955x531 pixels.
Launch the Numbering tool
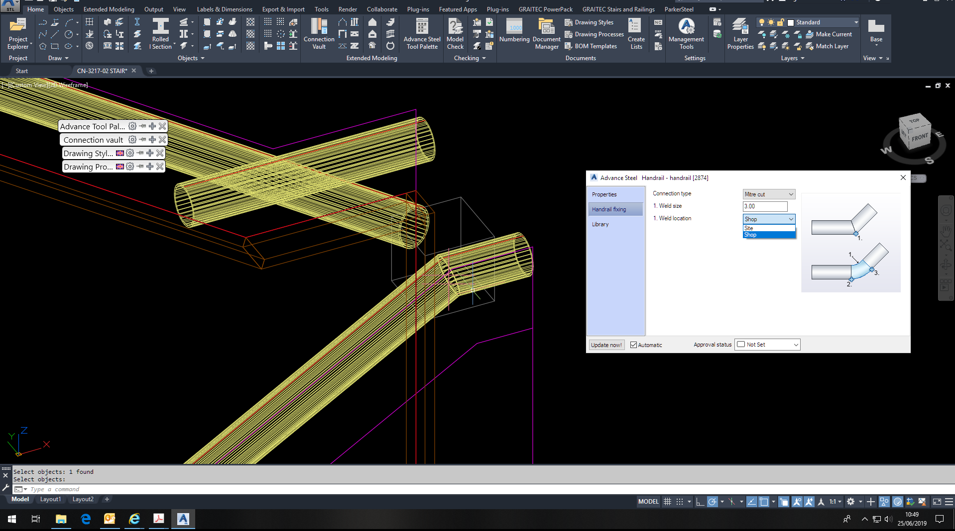(x=514, y=33)
